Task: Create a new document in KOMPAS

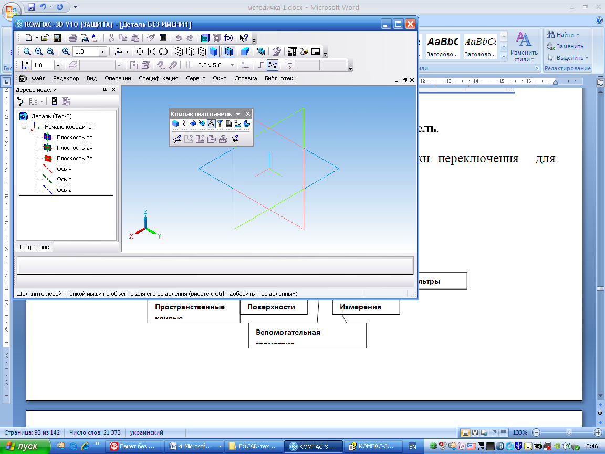Action: pyautogui.click(x=28, y=38)
